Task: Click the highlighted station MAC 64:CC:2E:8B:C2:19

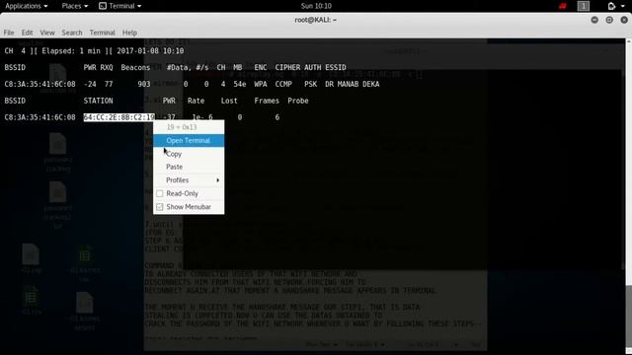Action: coord(119,117)
